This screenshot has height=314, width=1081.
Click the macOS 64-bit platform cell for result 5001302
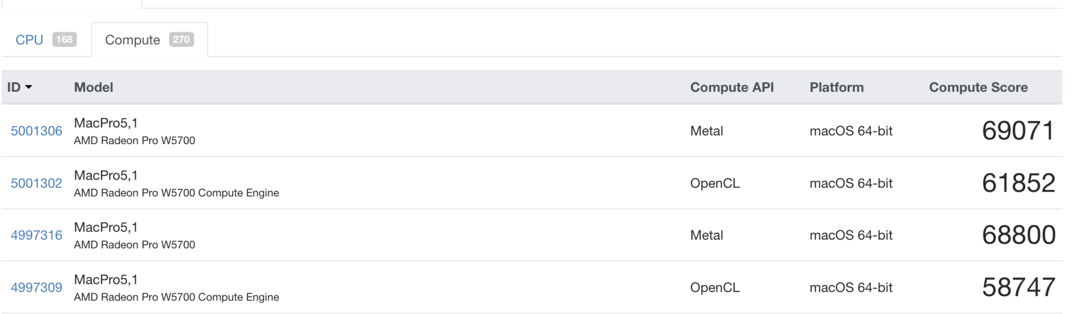click(851, 183)
